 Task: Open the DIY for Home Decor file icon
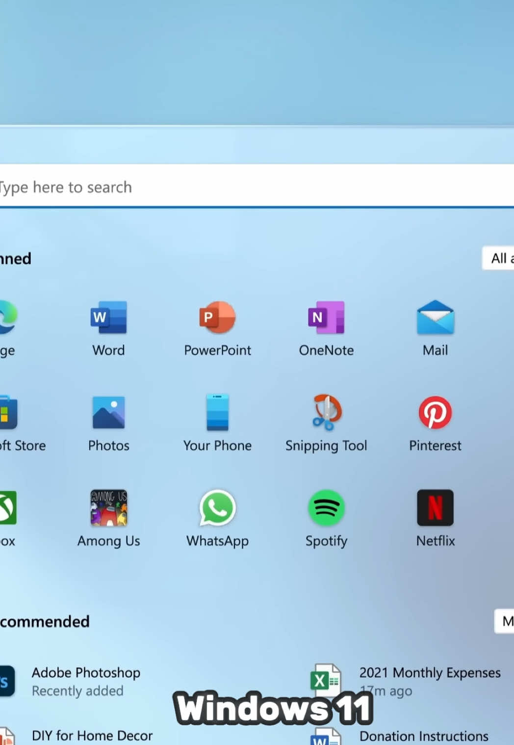point(7,736)
